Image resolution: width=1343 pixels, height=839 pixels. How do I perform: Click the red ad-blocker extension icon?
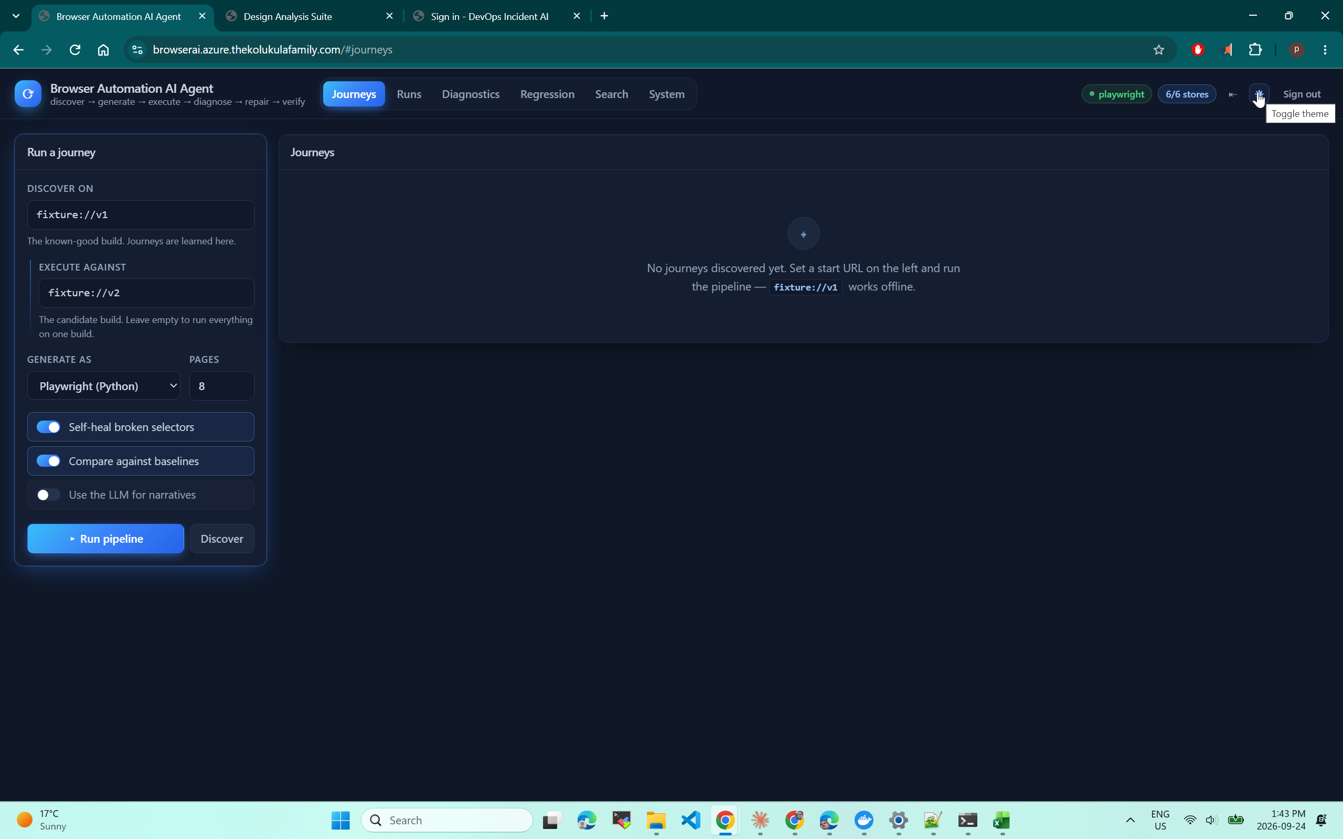[1198, 50]
